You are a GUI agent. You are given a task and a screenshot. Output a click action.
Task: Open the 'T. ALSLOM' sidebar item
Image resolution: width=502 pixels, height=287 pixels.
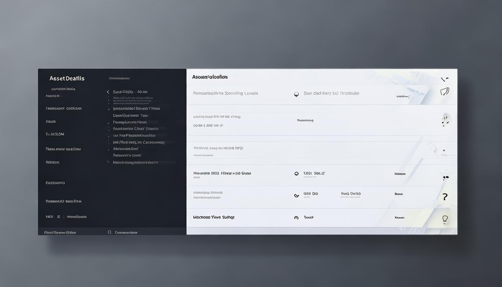click(x=55, y=134)
